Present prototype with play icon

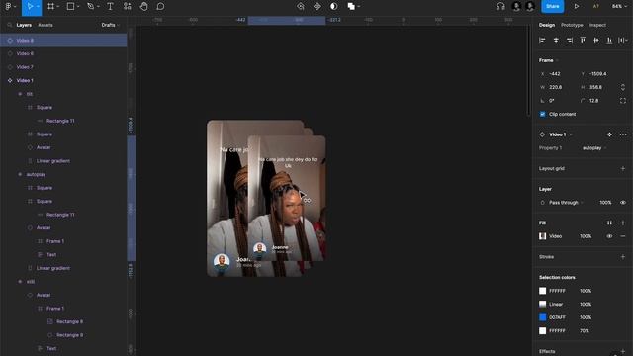click(x=576, y=7)
